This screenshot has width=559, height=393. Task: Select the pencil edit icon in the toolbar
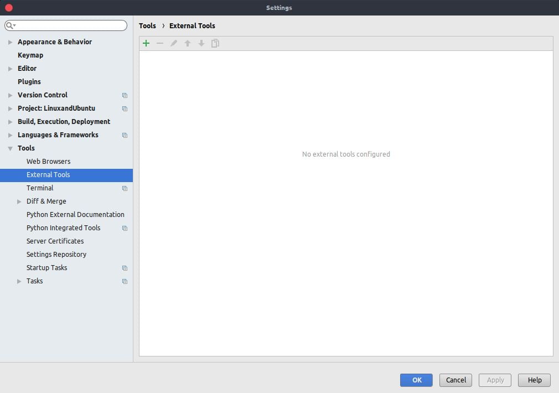(173, 43)
